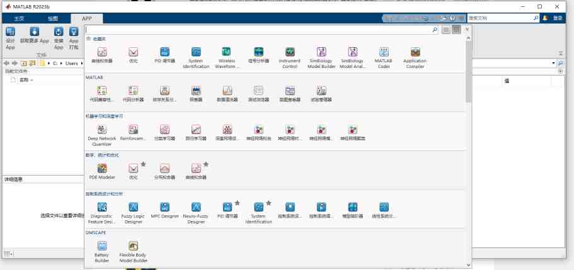Toggle favorite star beside System Identification

click(x=269, y=203)
